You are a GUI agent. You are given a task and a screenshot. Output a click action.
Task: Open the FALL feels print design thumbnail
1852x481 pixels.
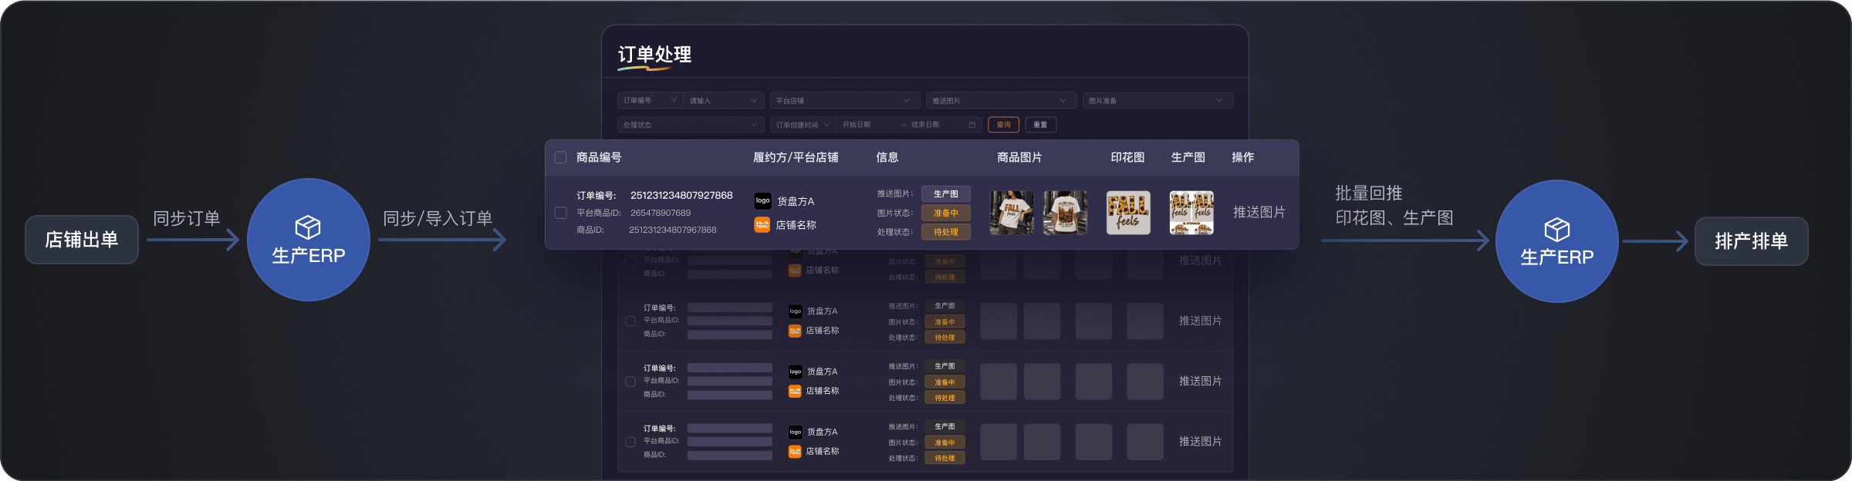pos(1128,213)
